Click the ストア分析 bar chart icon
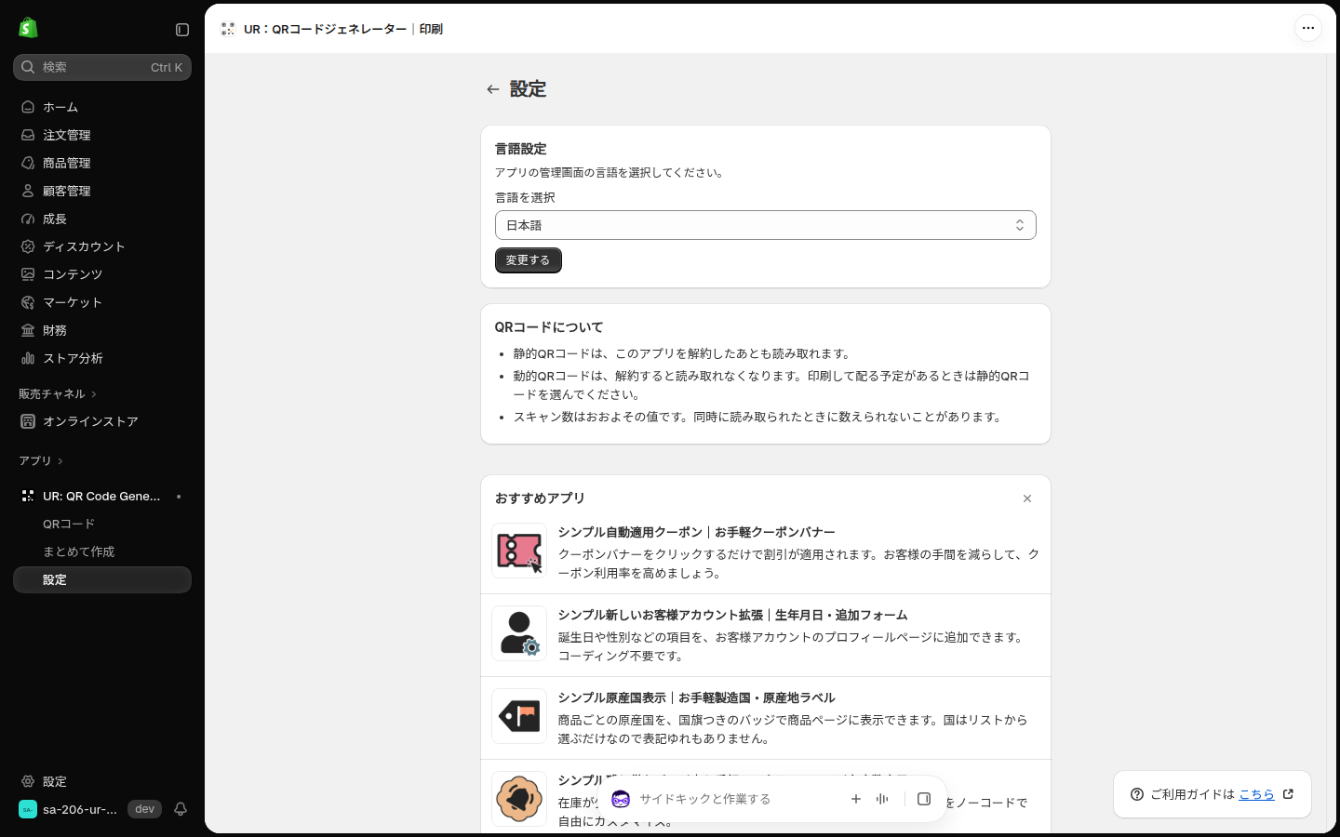 [28, 358]
